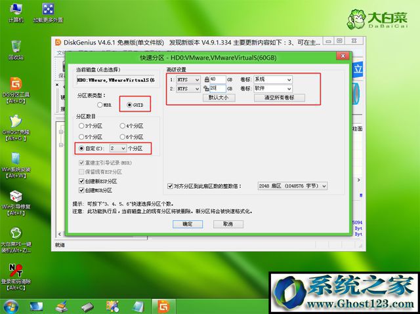Click the active DiskGenius taskbar button

pos(164,307)
